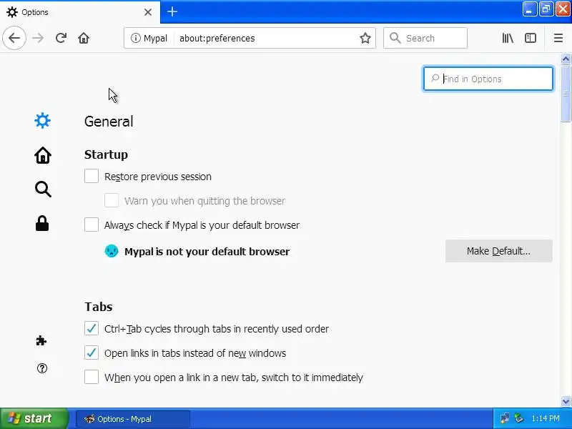The height and width of the screenshot is (429, 572).
Task: Click the network computers tray icon
Action: [x=506, y=418]
